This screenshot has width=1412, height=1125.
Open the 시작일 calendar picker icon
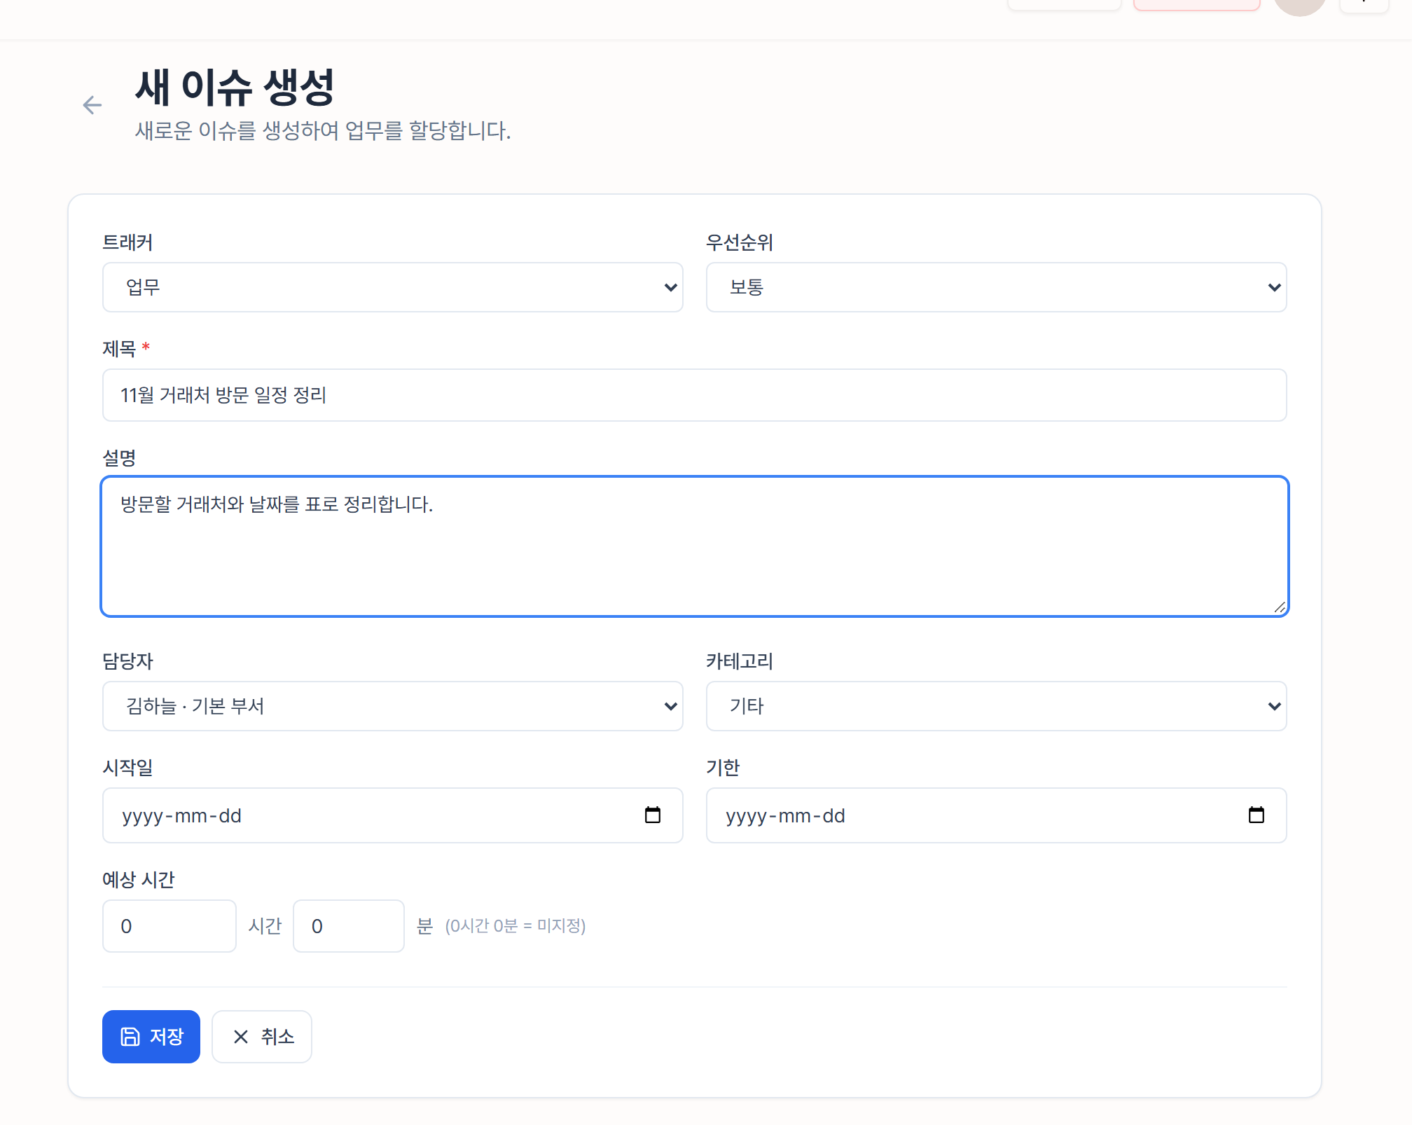coord(653,815)
